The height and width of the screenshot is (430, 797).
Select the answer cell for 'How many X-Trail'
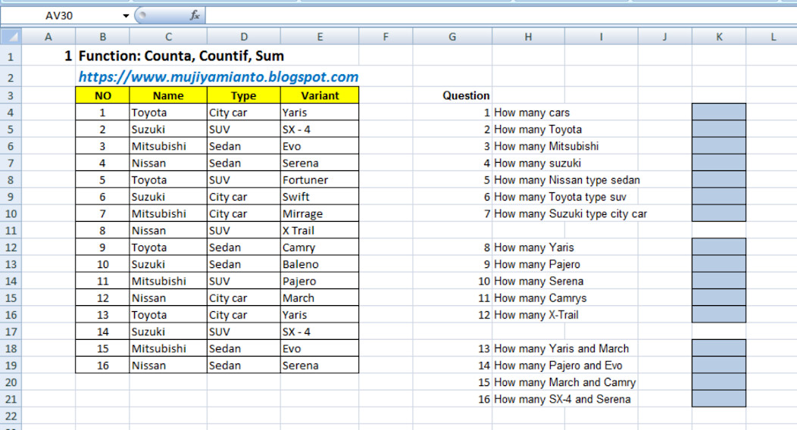(x=719, y=315)
